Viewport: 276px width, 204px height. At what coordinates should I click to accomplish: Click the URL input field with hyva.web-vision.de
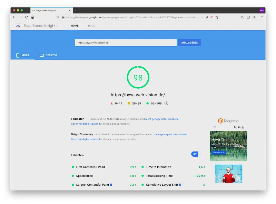coord(126,43)
